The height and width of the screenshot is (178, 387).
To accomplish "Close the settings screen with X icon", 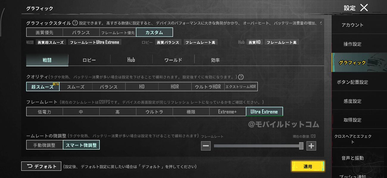I will click(x=364, y=8).
